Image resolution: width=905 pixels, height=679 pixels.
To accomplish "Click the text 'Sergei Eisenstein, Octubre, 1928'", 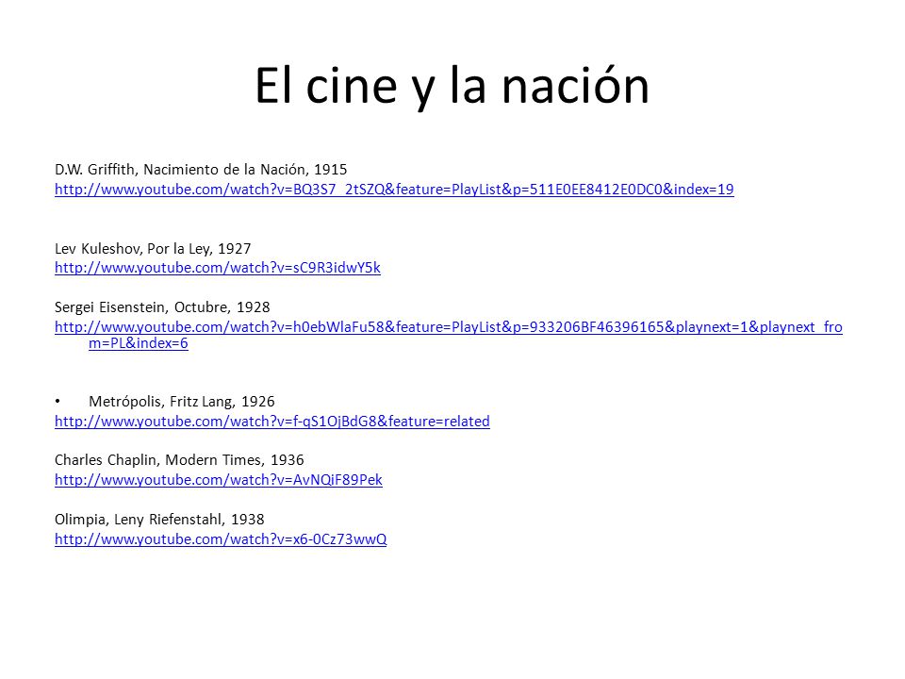I will (162, 307).
